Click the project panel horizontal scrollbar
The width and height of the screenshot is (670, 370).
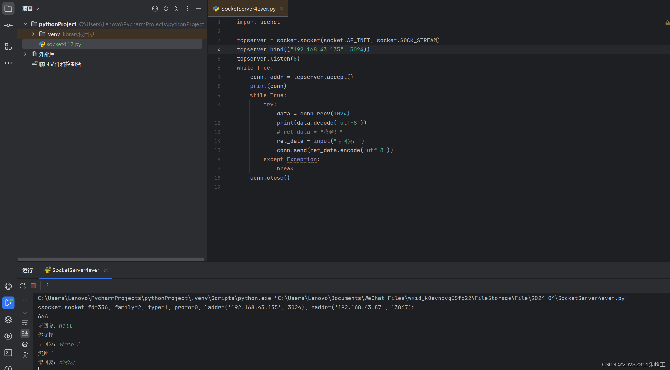click(x=111, y=259)
